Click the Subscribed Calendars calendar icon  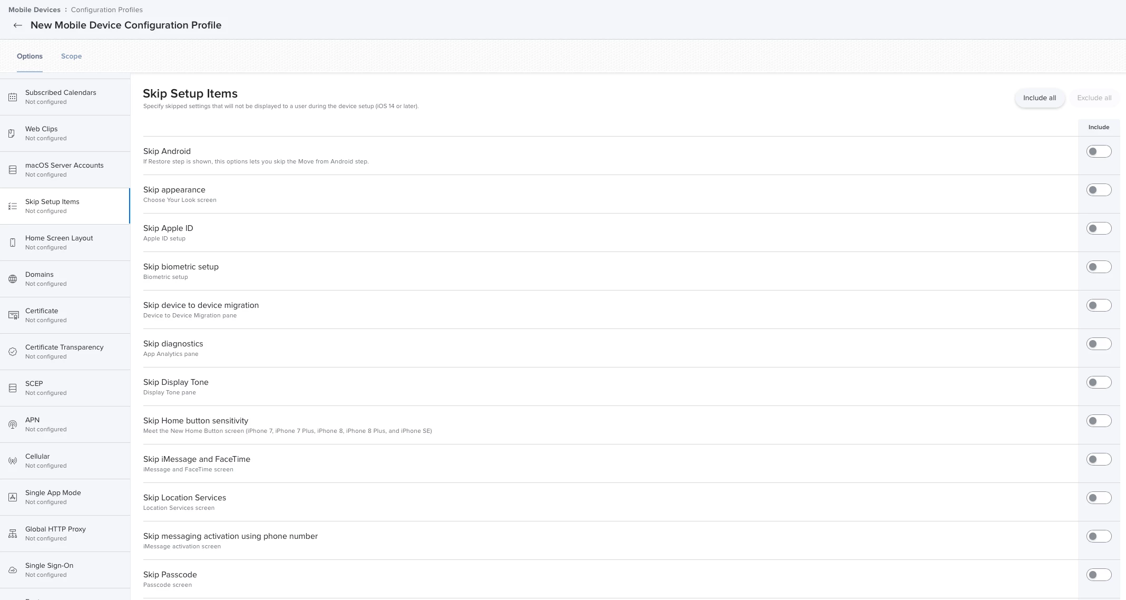tap(13, 97)
